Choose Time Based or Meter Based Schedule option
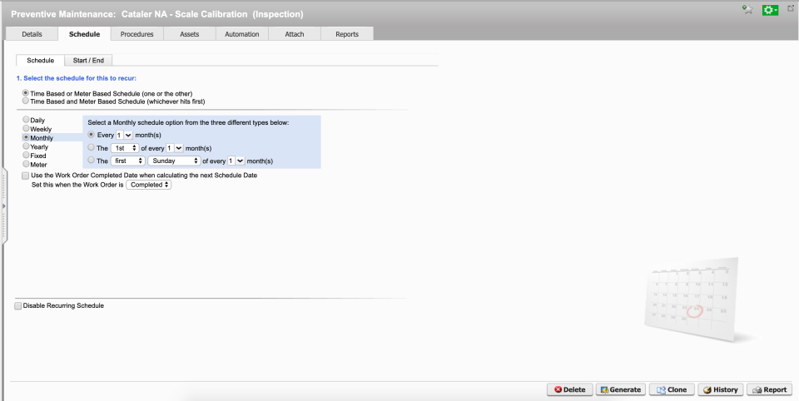 pyautogui.click(x=26, y=93)
